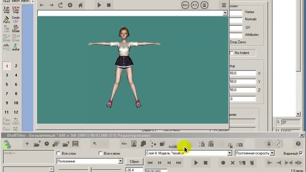Select view preset number 12

coord(16,112)
